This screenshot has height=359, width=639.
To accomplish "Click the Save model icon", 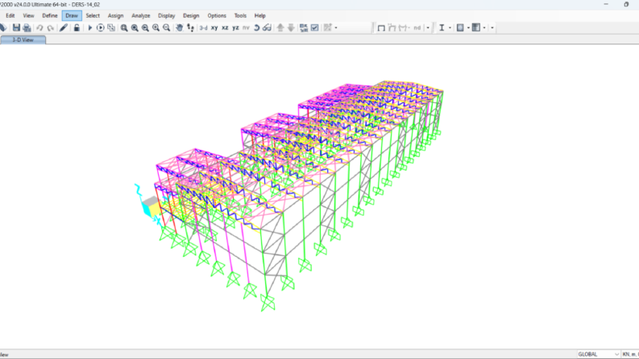I will click(16, 27).
